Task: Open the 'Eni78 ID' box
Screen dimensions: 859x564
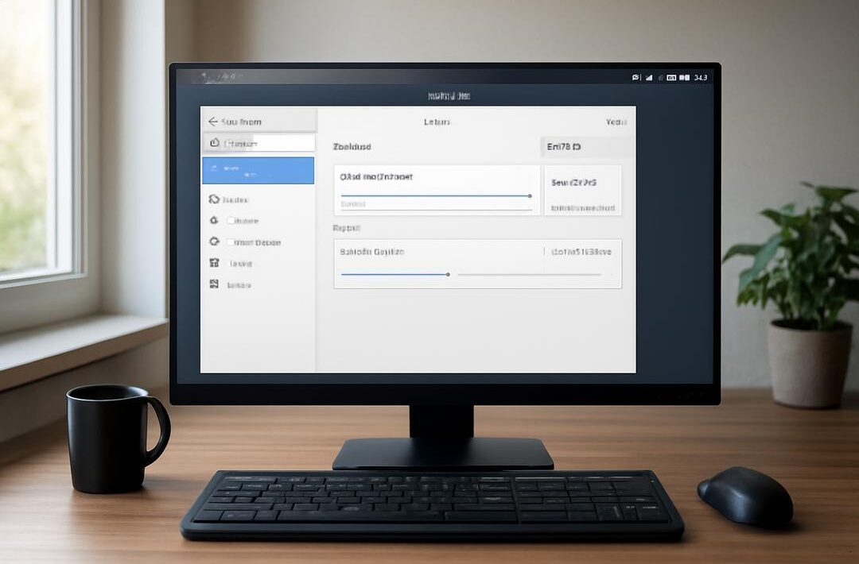Action: (587, 147)
